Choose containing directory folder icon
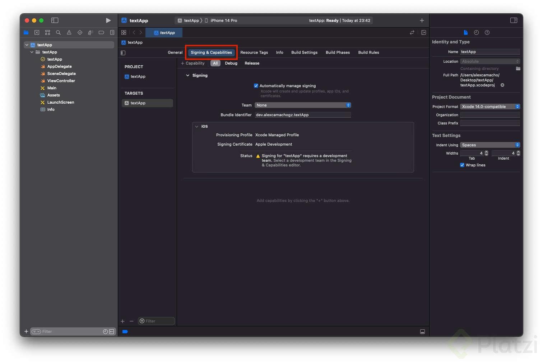The height and width of the screenshot is (363, 543). click(518, 69)
